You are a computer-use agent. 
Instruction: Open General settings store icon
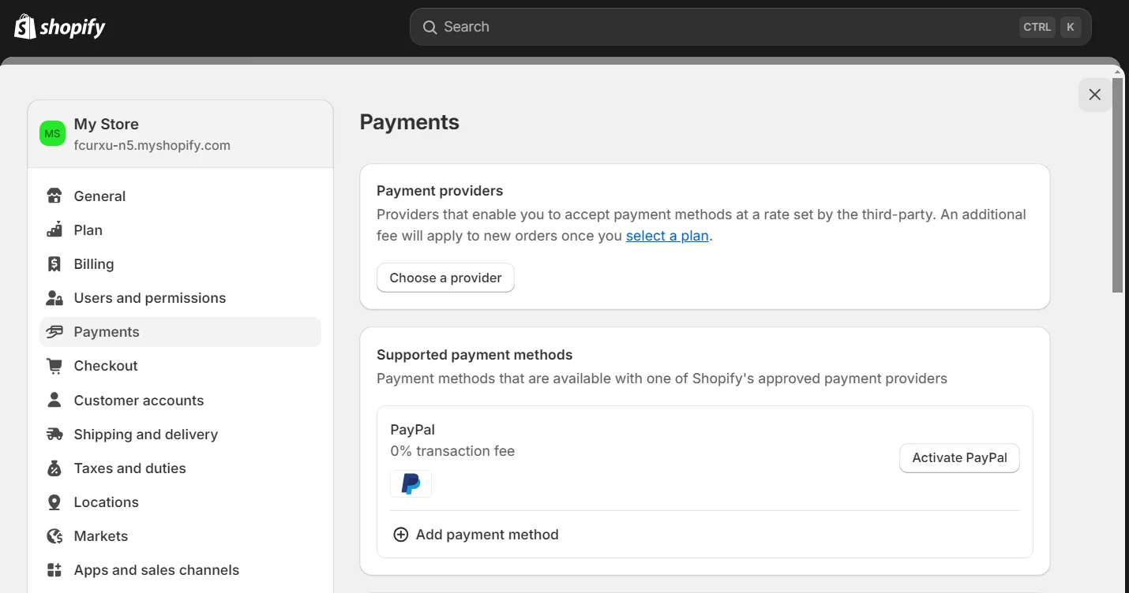click(54, 196)
